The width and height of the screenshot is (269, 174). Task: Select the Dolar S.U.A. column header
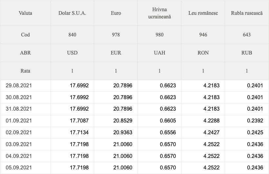click(72, 13)
